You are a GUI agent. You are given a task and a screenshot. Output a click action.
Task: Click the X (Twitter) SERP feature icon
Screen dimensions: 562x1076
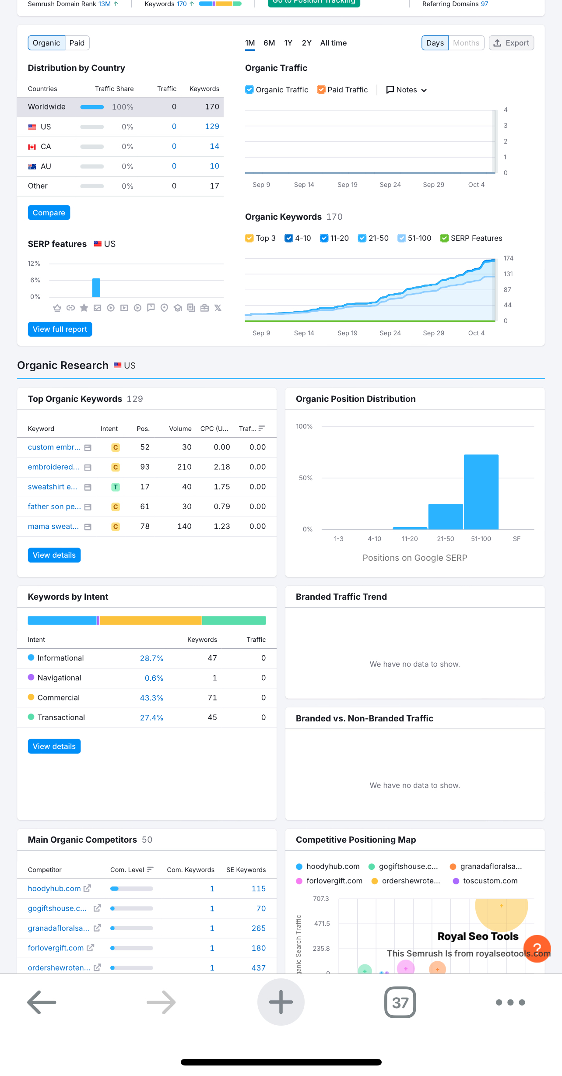(x=218, y=308)
